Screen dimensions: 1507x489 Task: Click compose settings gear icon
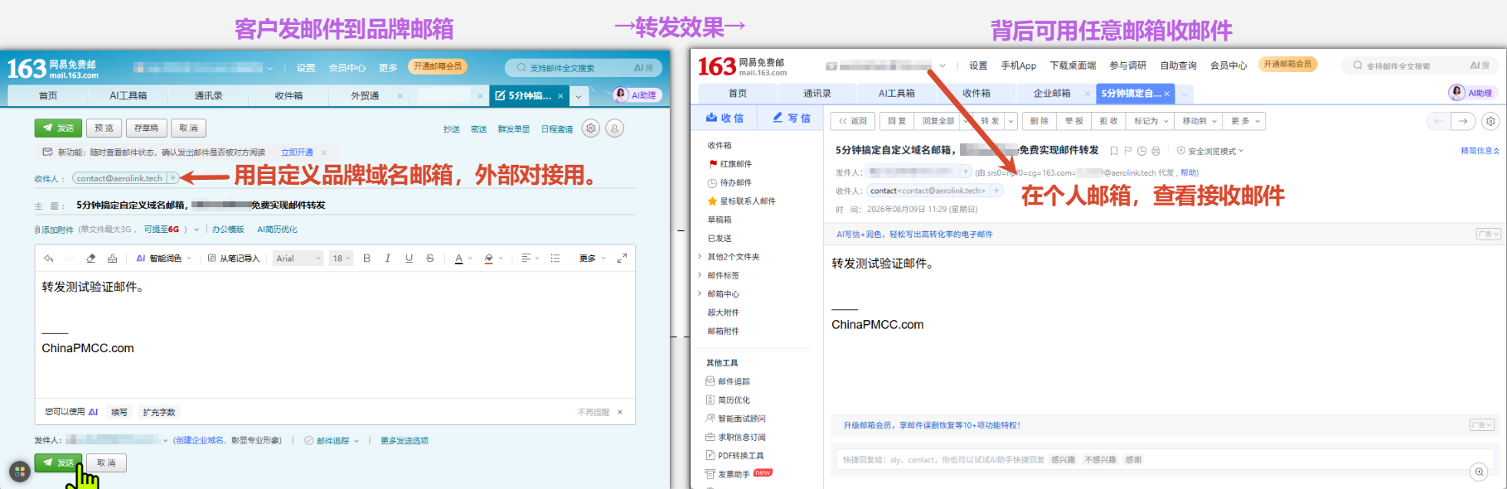(590, 128)
